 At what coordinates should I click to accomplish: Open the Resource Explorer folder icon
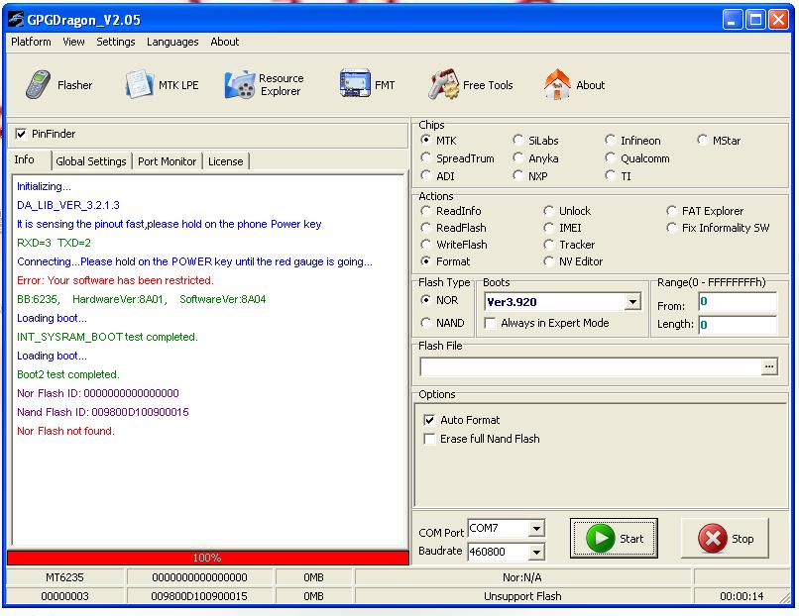click(240, 84)
